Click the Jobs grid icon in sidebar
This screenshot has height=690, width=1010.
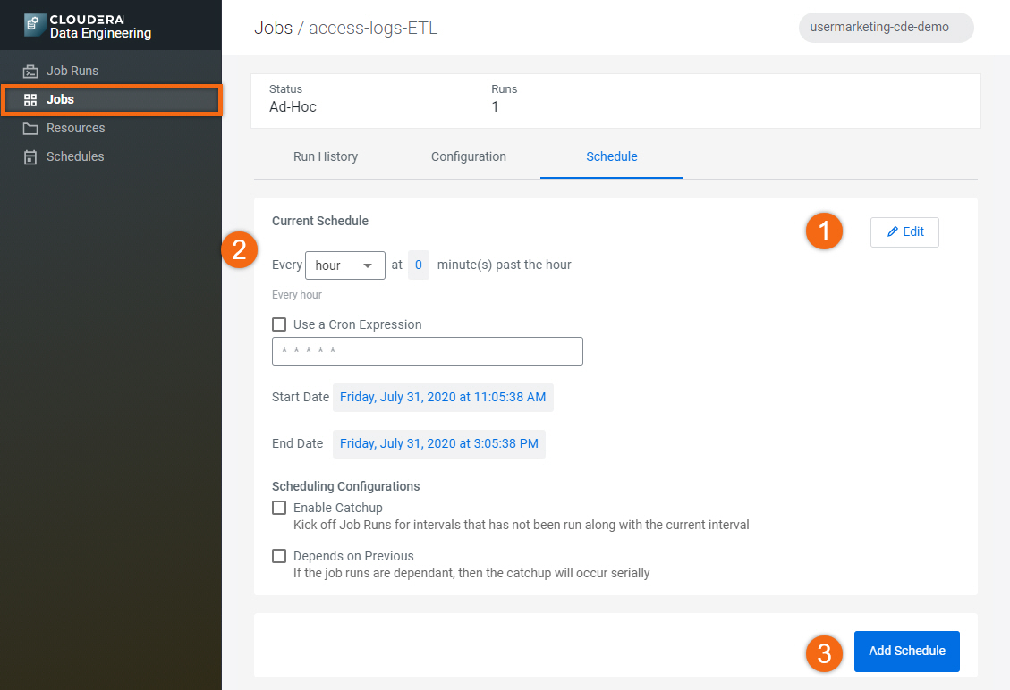pyautogui.click(x=30, y=99)
